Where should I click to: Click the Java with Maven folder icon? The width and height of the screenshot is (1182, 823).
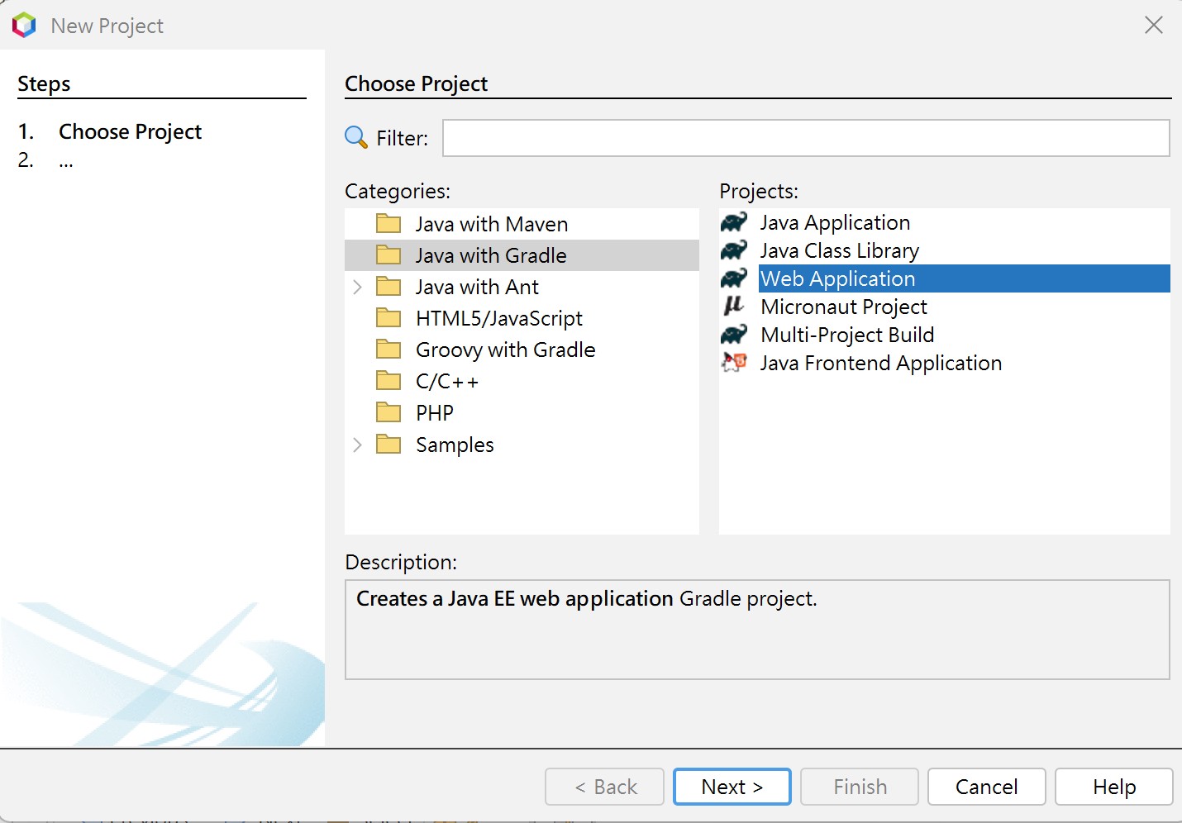(388, 224)
